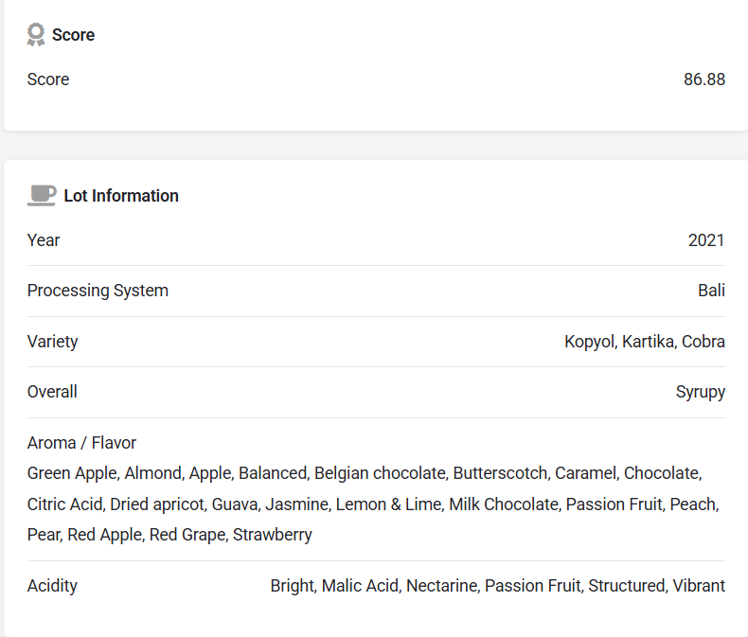The width and height of the screenshot is (748, 637).
Task: Click Belgian chocolate in the flavor list
Action: click(380, 473)
